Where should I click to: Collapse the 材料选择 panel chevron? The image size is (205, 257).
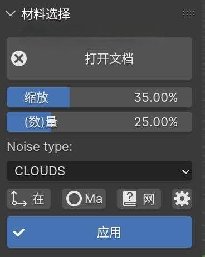click(x=11, y=13)
